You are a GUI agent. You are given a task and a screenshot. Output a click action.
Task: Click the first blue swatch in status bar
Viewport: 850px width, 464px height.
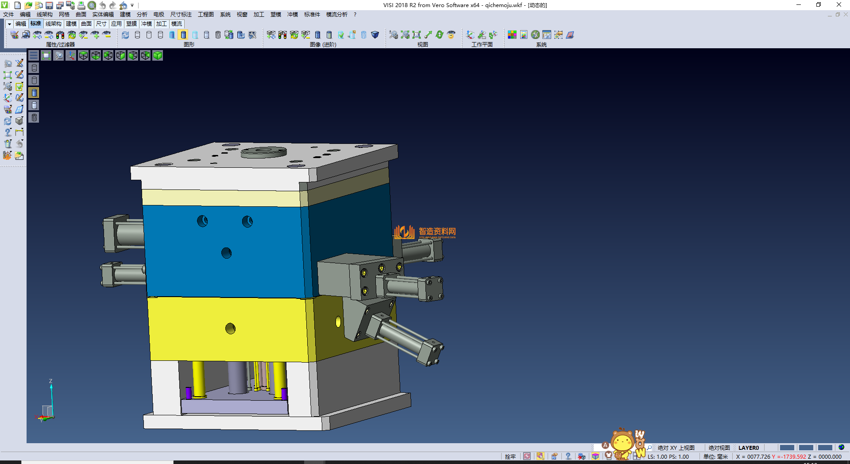pyautogui.click(x=787, y=448)
